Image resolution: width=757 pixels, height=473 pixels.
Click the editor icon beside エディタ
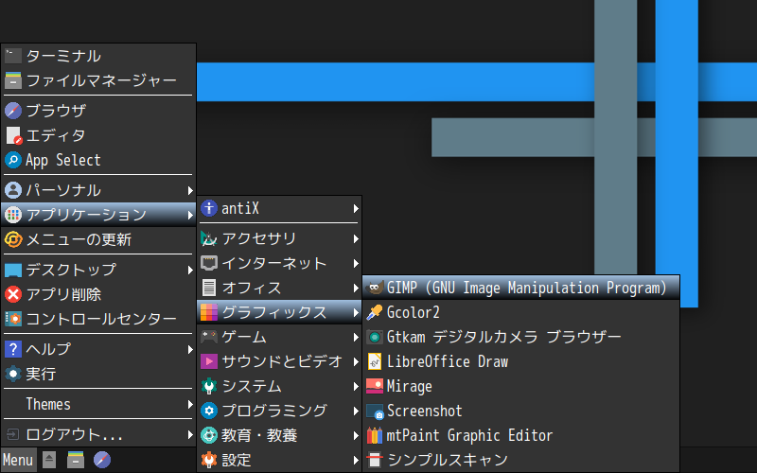(13, 135)
